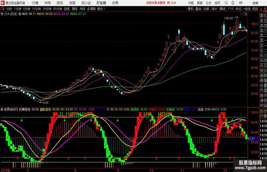Open the F10 company info button
The image size is (267, 172).
[x=231, y=9]
